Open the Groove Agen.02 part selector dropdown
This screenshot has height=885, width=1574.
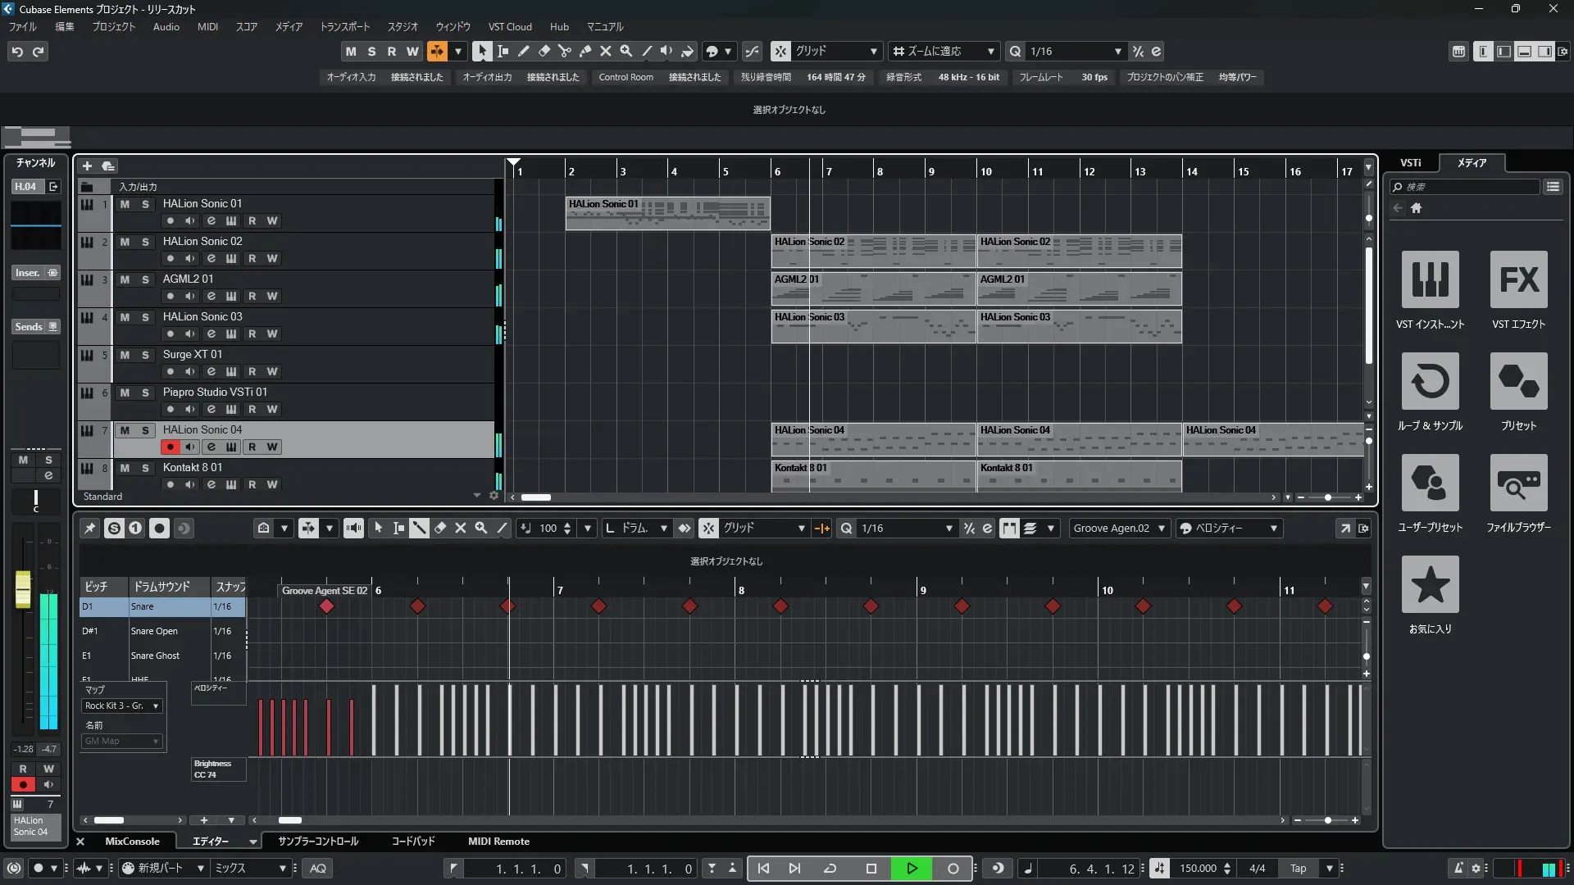pos(1161,529)
